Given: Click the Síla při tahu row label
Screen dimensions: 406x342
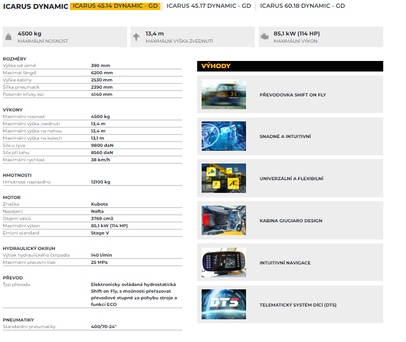Looking at the screenshot, I should pos(16,153).
